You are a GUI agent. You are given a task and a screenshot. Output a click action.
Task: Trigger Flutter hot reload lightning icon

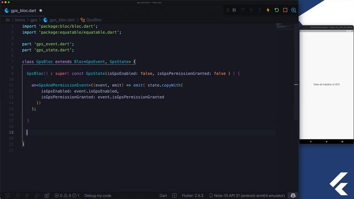click(x=268, y=10)
